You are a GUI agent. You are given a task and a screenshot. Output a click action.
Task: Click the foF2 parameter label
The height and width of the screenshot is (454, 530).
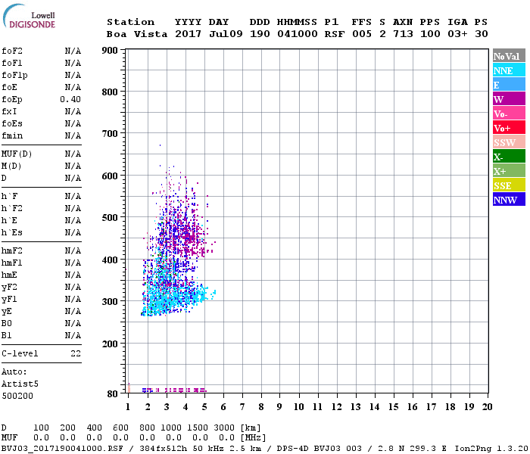click(12, 51)
